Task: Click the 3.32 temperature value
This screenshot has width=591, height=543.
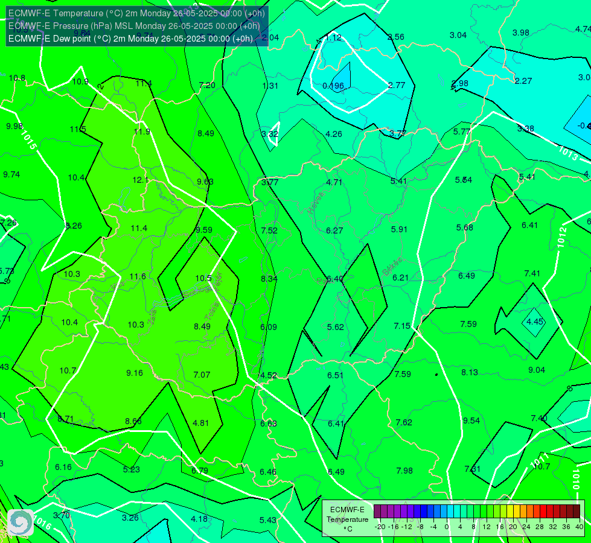Action: point(270,134)
